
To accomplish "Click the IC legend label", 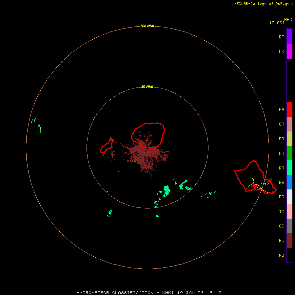I will click(281, 212).
